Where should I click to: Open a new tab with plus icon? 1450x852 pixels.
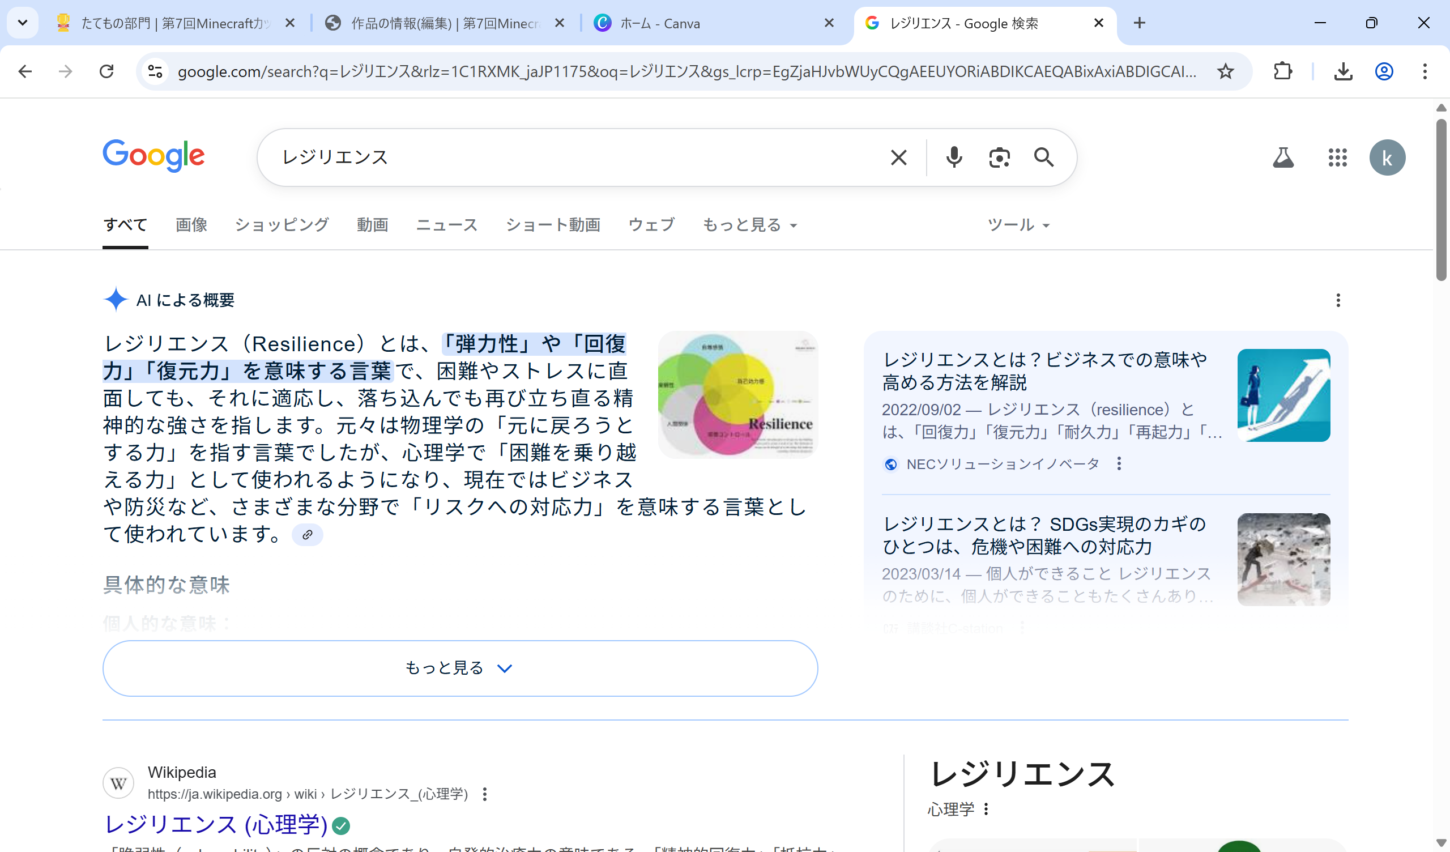(x=1139, y=23)
